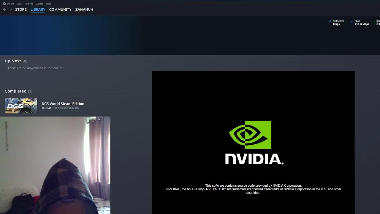The image size is (380, 214).
Task: Click the back navigation arrow
Action: [x=4, y=10]
